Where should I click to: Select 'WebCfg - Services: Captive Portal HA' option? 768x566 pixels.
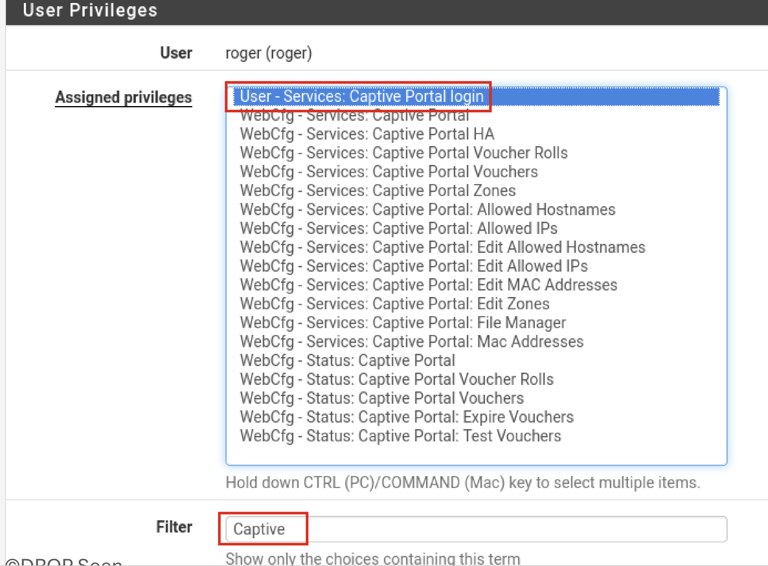point(367,134)
